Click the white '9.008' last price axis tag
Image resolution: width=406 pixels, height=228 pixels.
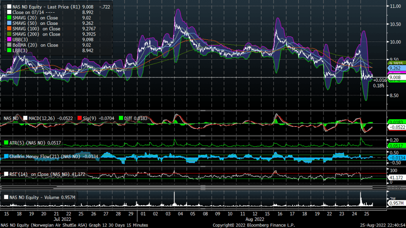tap(396, 77)
